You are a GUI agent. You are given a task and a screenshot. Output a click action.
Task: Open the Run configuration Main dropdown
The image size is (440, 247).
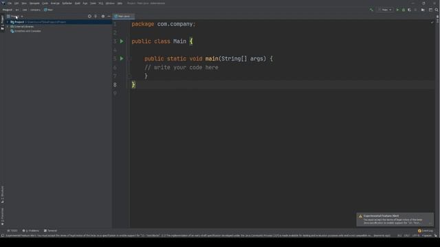(x=385, y=10)
